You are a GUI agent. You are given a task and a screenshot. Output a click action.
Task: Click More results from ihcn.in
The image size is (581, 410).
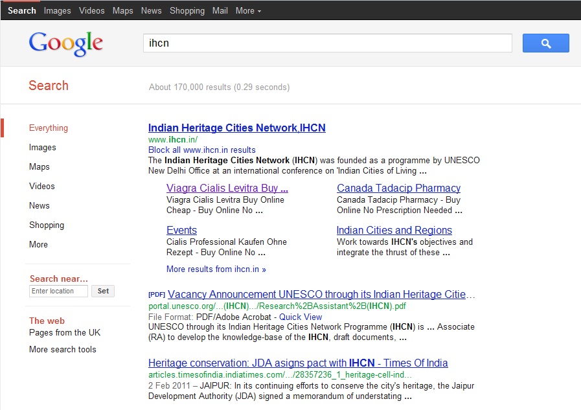[216, 269]
